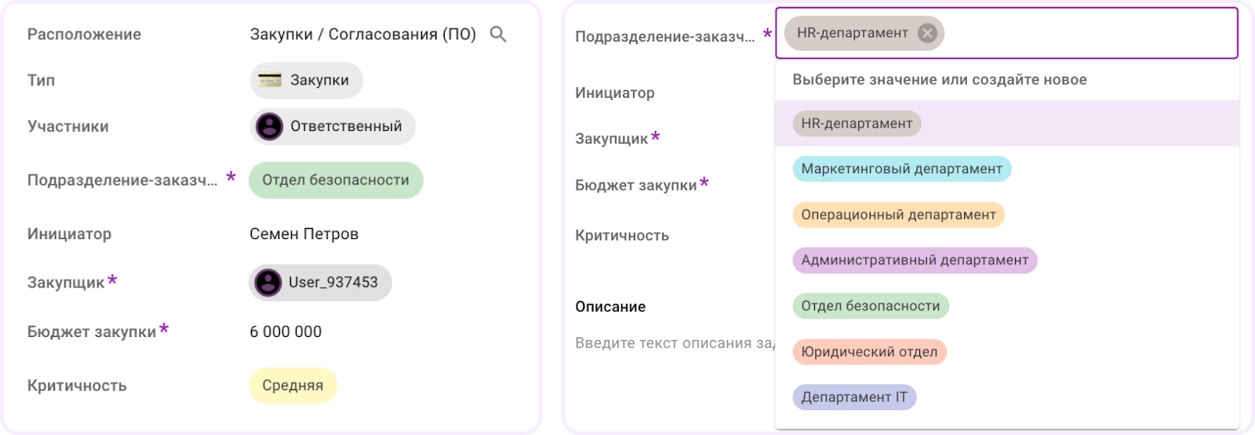Image resolution: width=1255 pixels, height=435 pixels.
Task: Click the Семен Петров initiator value
Action: tap(304, 234)
